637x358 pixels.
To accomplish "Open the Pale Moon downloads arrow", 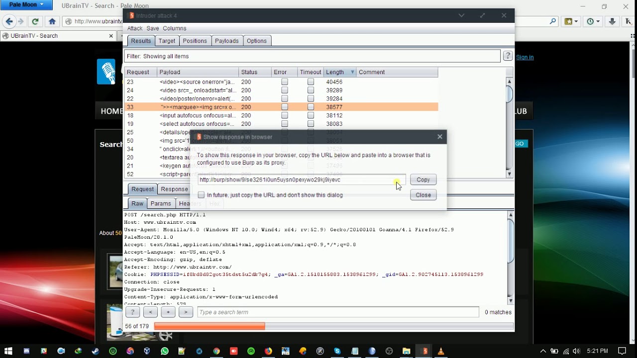I will click(x=612, y=21).
